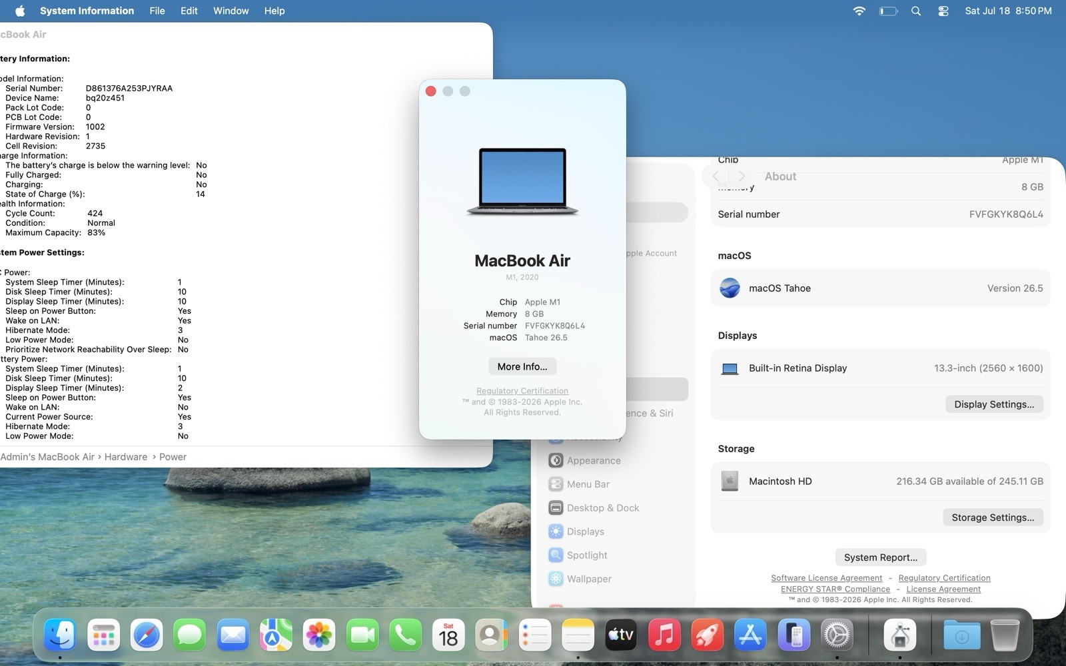Open the System Information app menu
This screenshot has width=1066, height=666.
[87, 11]
